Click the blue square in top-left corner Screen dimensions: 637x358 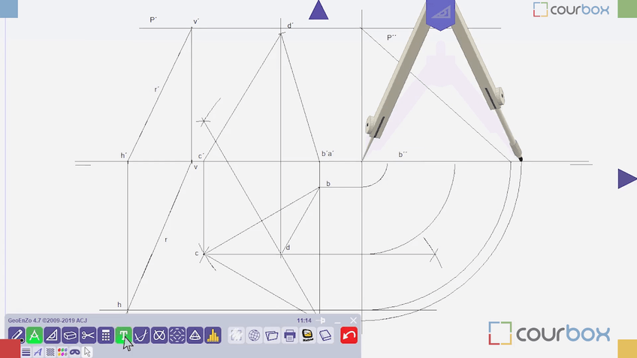pyautogui.click(x=9, y=8)
